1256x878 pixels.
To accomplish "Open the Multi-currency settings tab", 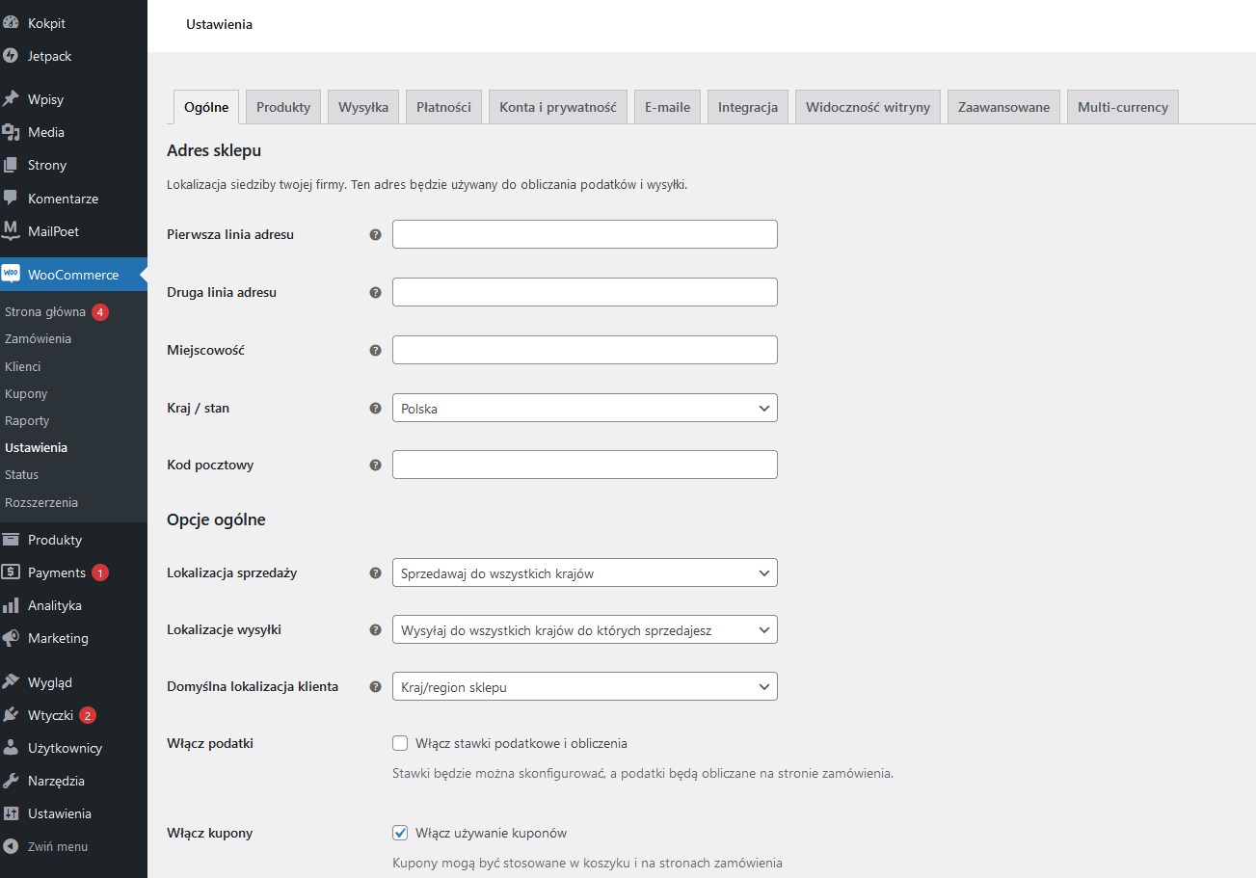I will coord(1122,106).
